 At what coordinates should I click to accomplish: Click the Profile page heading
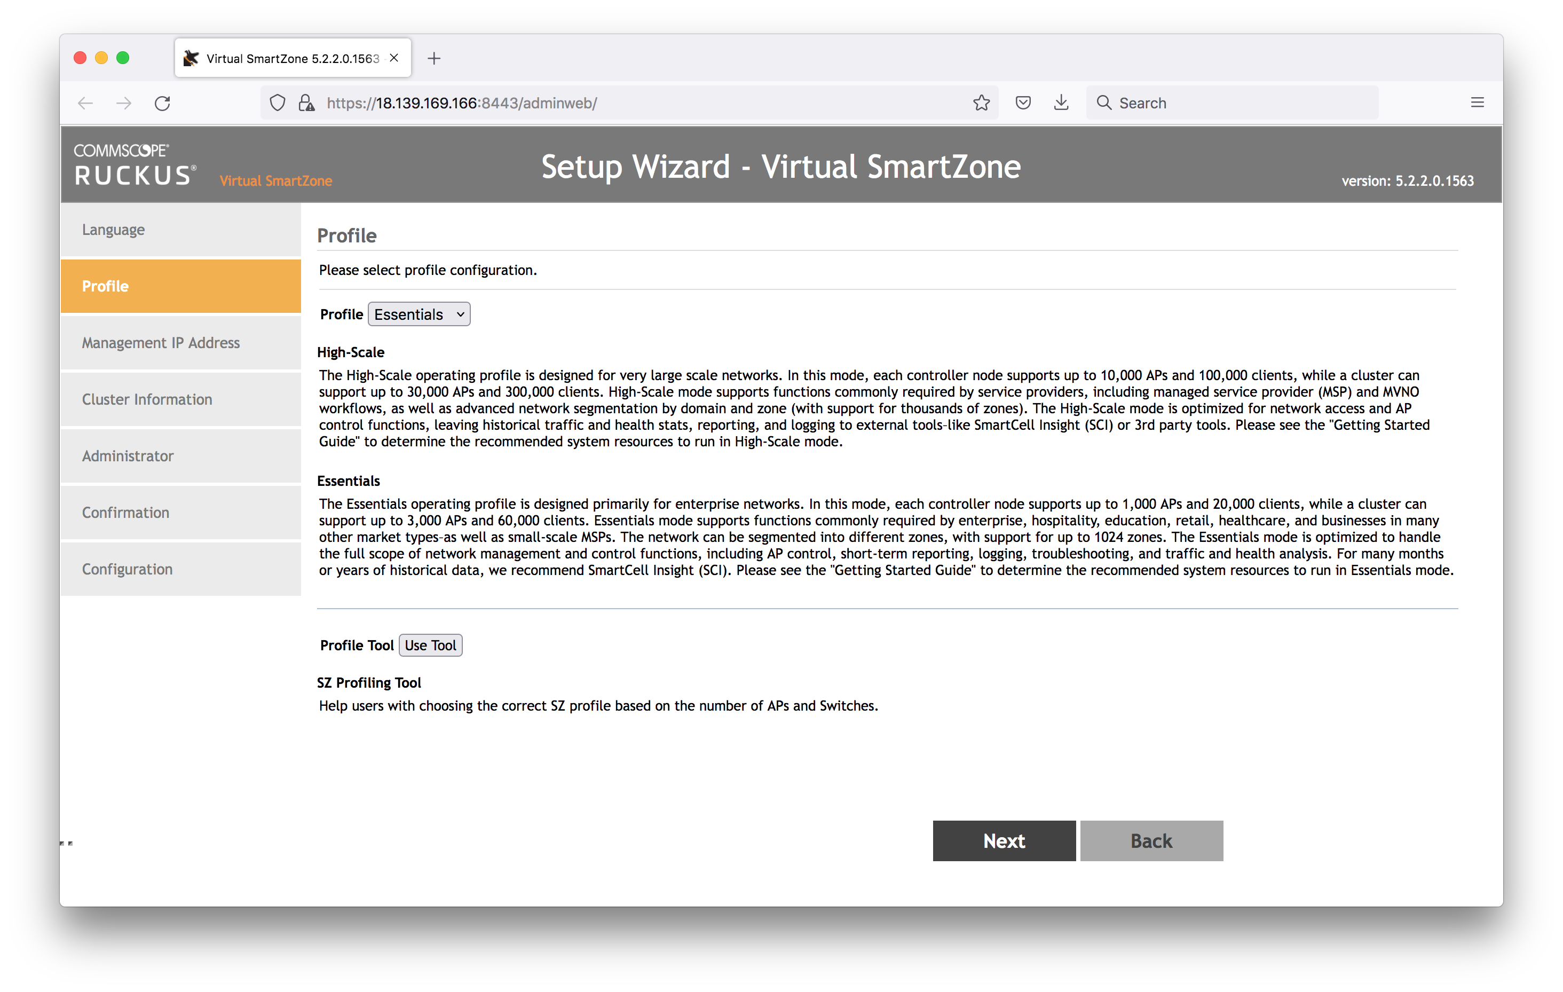click(346, 235)
